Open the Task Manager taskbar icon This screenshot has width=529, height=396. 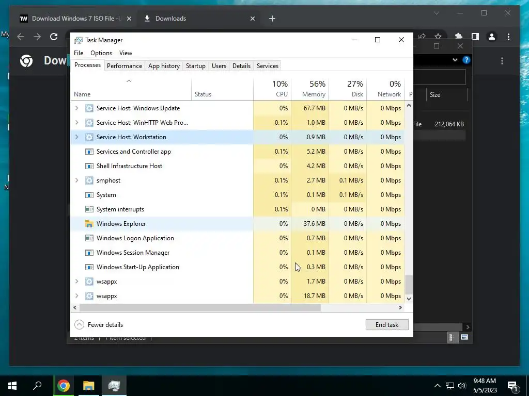click(x=114, y=386)
